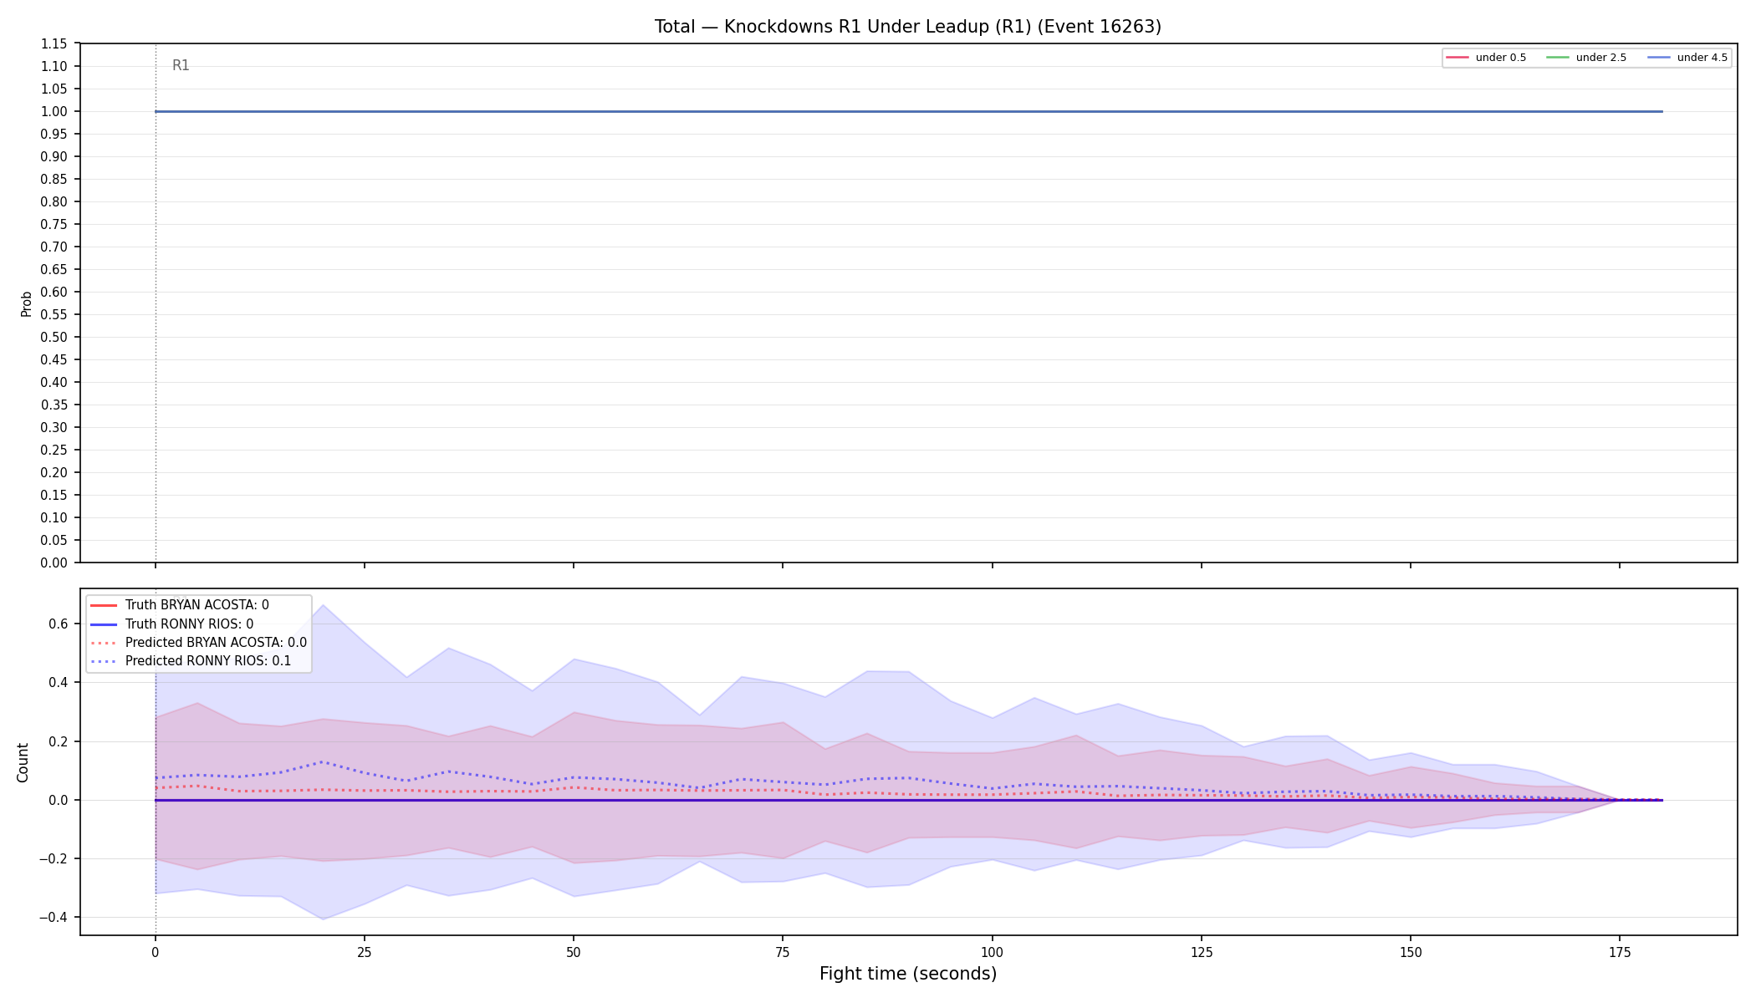Select the 'under 0.5' legend entry
Screen dimensions: 1756x1003
pyautogui.click(x=1486, y=58)
